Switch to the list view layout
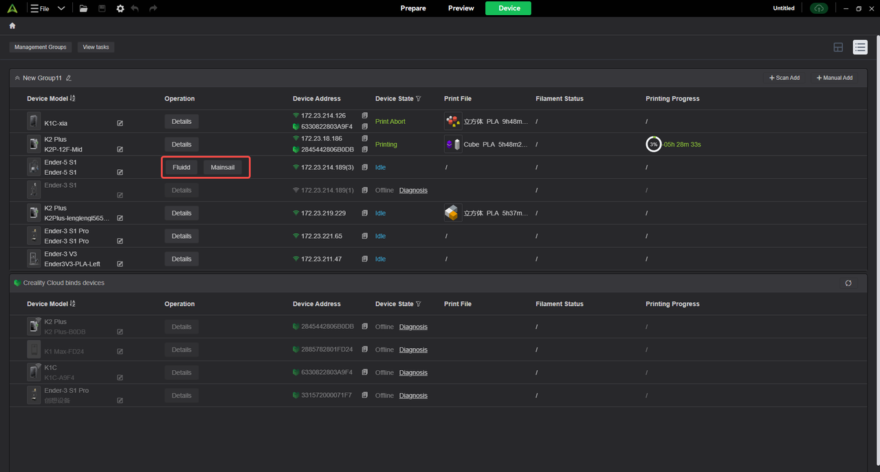 pos(860,47)
